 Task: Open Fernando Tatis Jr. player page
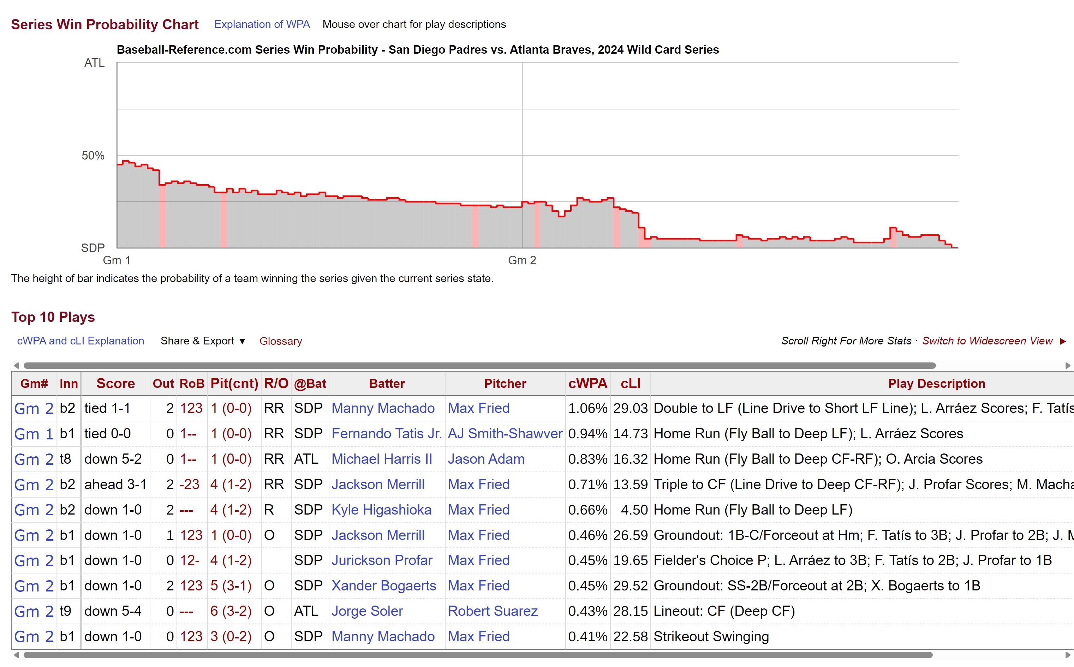pos(386,434)
